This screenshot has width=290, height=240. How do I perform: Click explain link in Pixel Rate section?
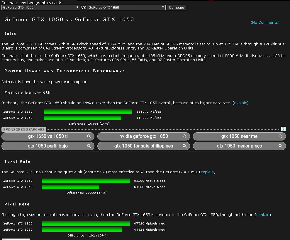coord(263,215)
